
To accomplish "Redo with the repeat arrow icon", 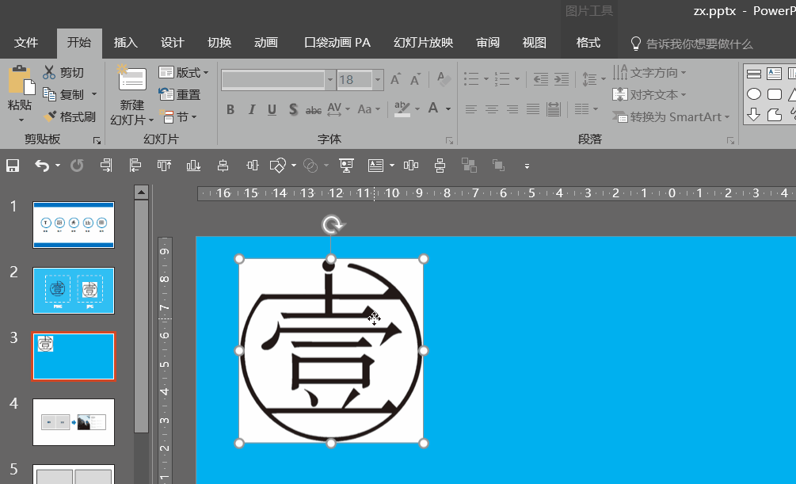I will (77, 166).
